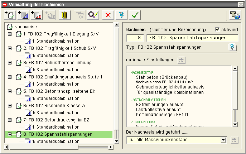The width and height of the screenshot is (246, 154).
Task: Confirm with the green checkmark icon
Action: 135,15
